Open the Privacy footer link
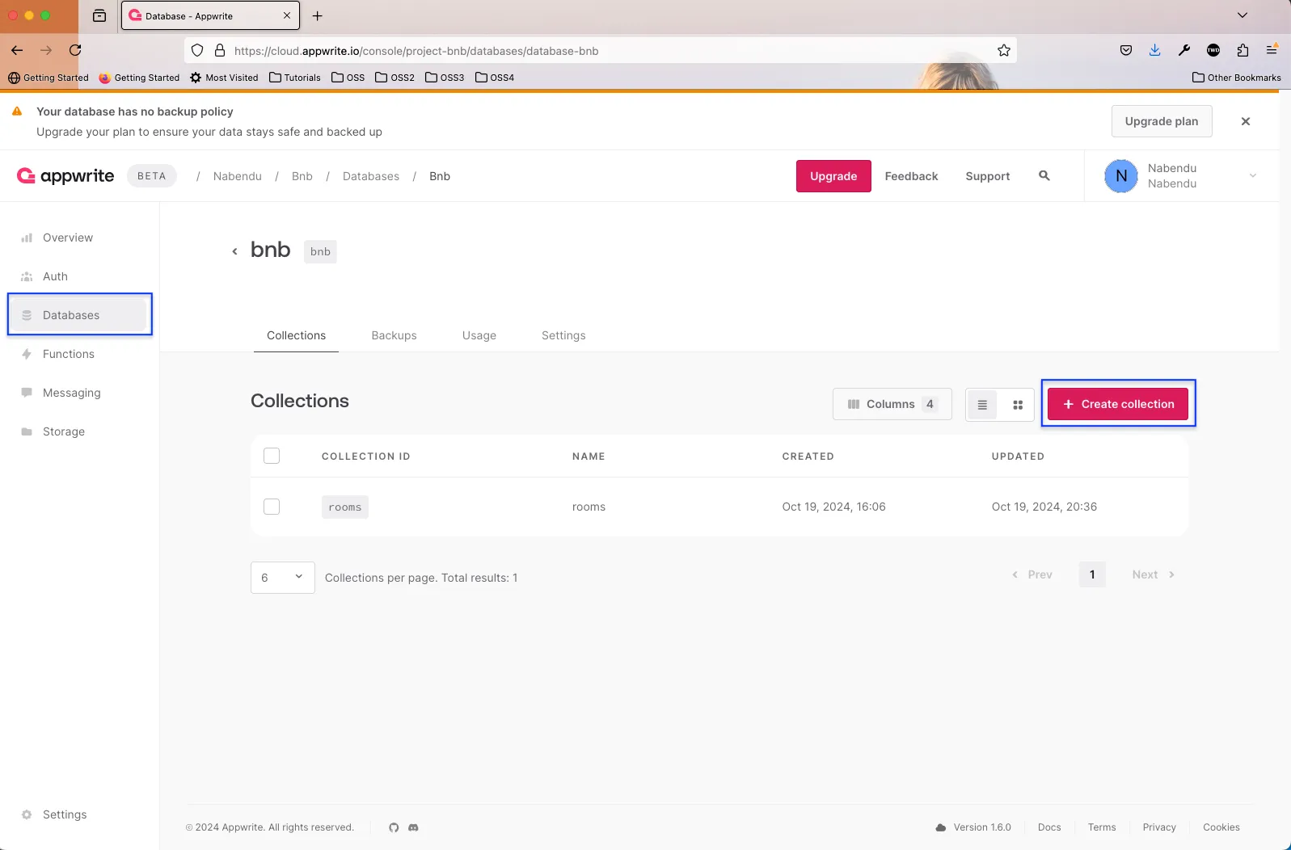 click(1159, 827)
